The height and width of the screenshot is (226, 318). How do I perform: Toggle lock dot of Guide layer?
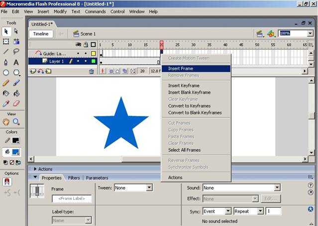click(86, 54)
